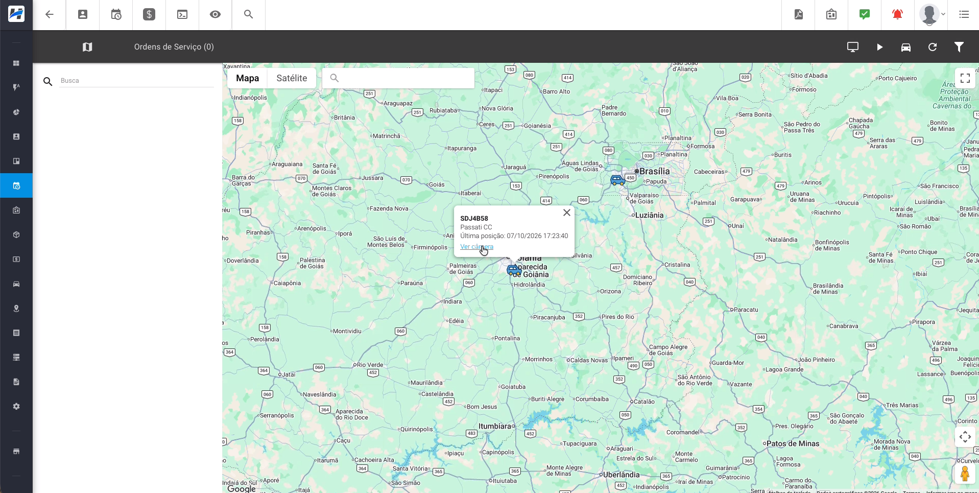Expand the user avatar dropdown
The width and height of the screenshot is (979, 493).
pyautogui.click(x=932, y=14)
